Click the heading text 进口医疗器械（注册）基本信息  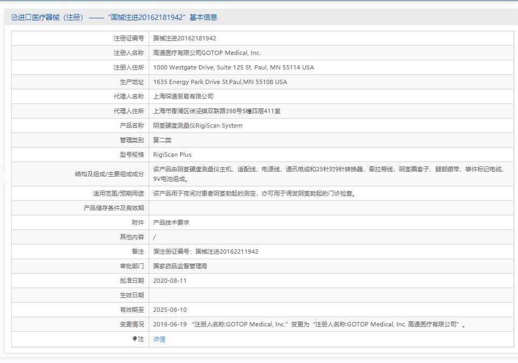(x=117, y=17)
